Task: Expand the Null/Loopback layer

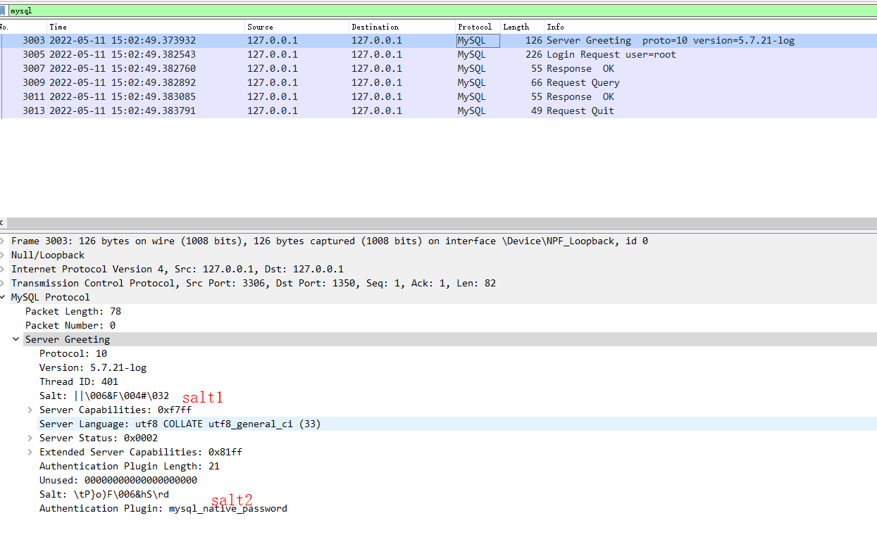Action: 3,255
